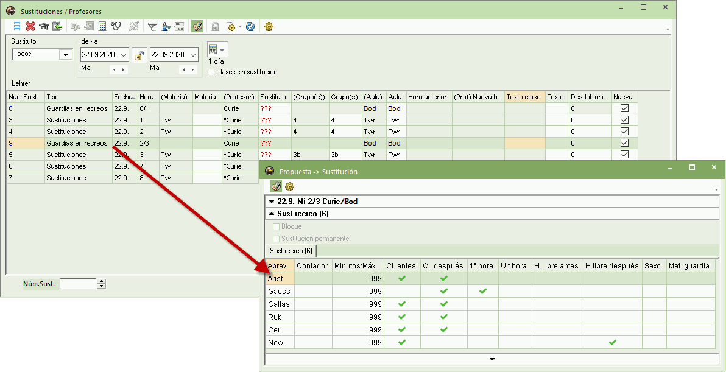This screenshot has width=726, height=372.
Task: Click the greyed padlock toolbar icon
Action: pos(215,26)
